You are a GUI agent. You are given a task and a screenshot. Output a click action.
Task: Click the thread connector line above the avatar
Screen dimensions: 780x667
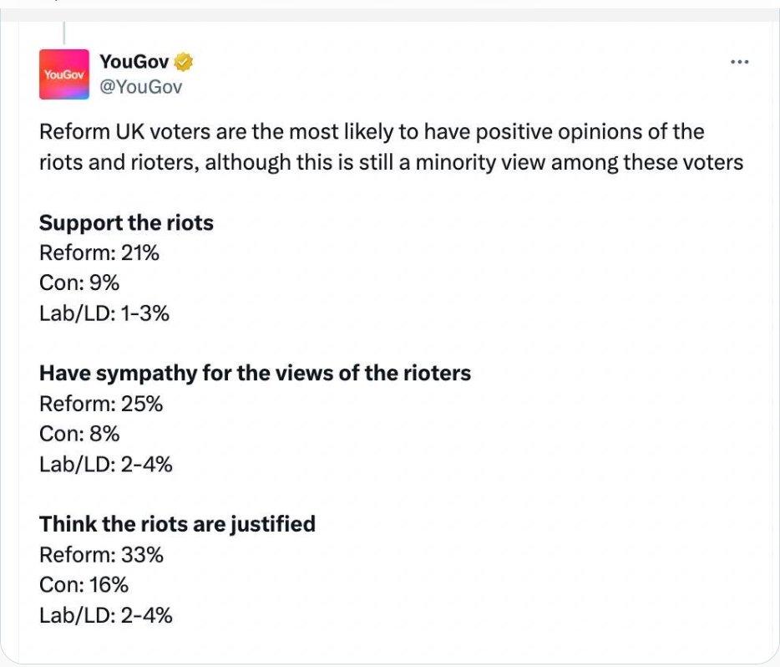[x=64, y=33]
